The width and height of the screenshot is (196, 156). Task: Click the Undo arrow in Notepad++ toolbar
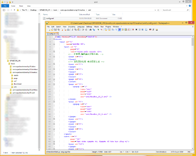point(83,30)
